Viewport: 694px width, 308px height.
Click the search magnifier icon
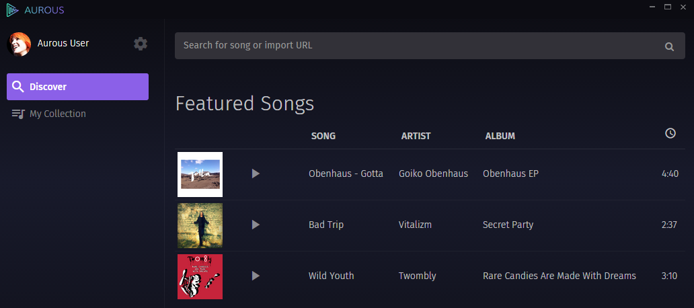tap(669, 46)
